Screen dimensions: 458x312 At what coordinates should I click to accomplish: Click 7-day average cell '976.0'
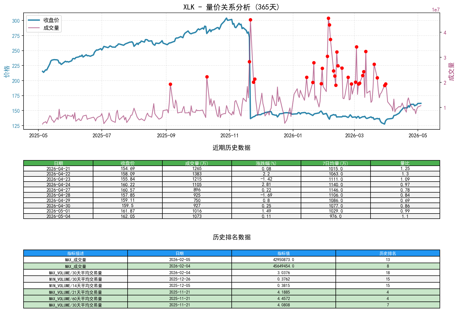coord(336,216)
